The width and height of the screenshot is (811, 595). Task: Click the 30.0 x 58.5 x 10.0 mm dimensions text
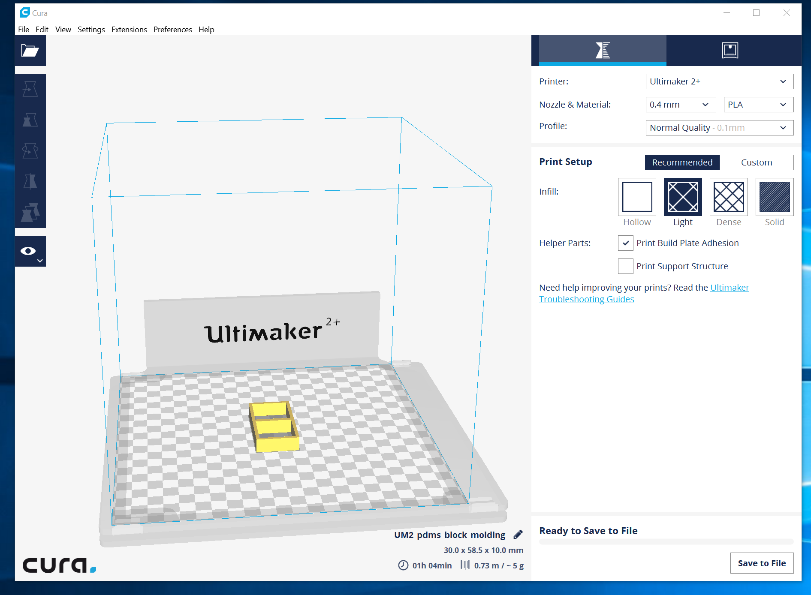483,550
